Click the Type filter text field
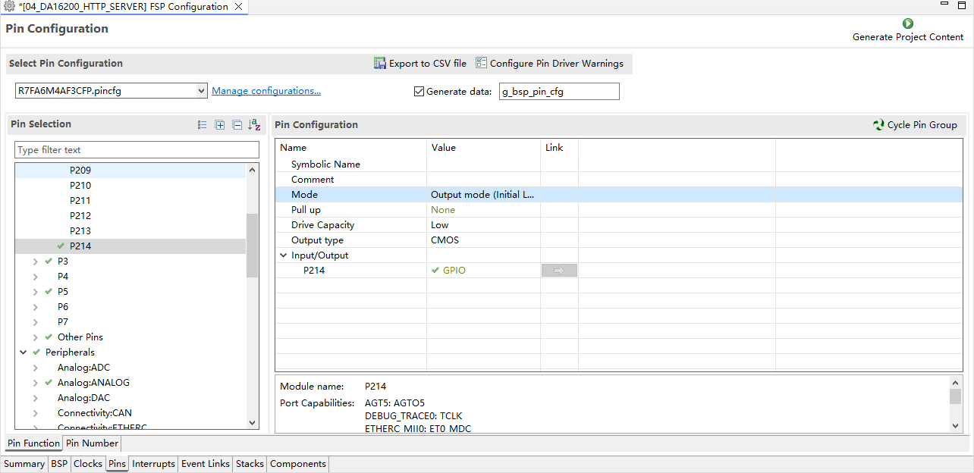The width and height of the screenshot is (974, 473). click(x=137, y=150)
